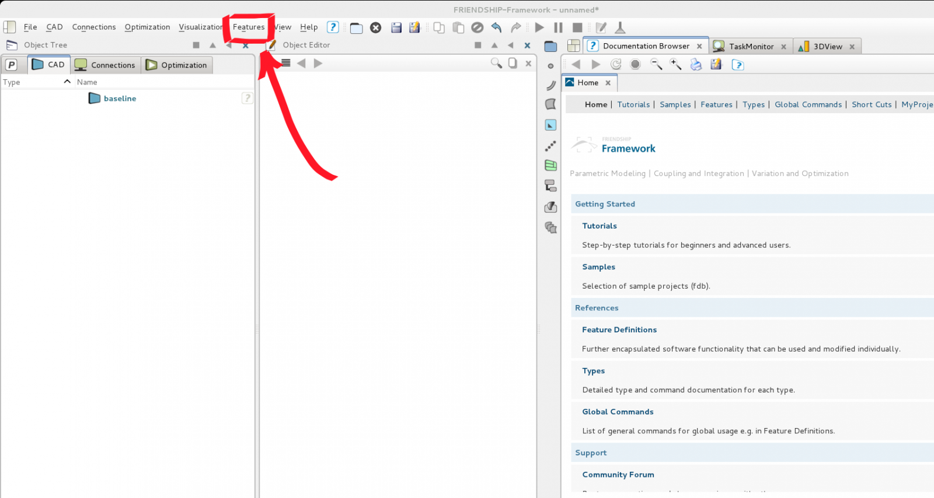This screenshot has width=934, height=498.
Task: Click the run play button in main toolbar
Action: pos(539,27)
